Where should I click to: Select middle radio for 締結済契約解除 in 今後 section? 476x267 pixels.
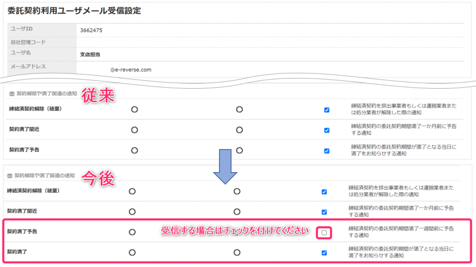click(237, 191)
